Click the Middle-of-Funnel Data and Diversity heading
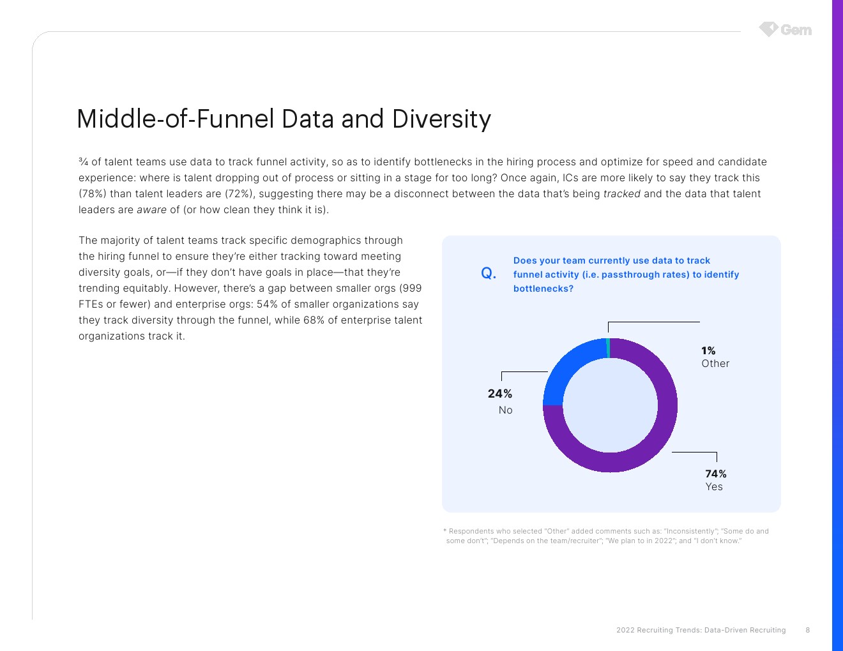The image size is (843, 651). tap(284, 119)
